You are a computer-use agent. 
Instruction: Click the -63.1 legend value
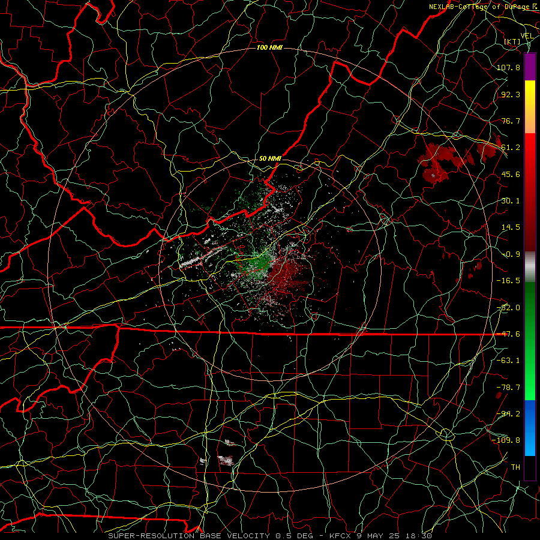(508, 361)
